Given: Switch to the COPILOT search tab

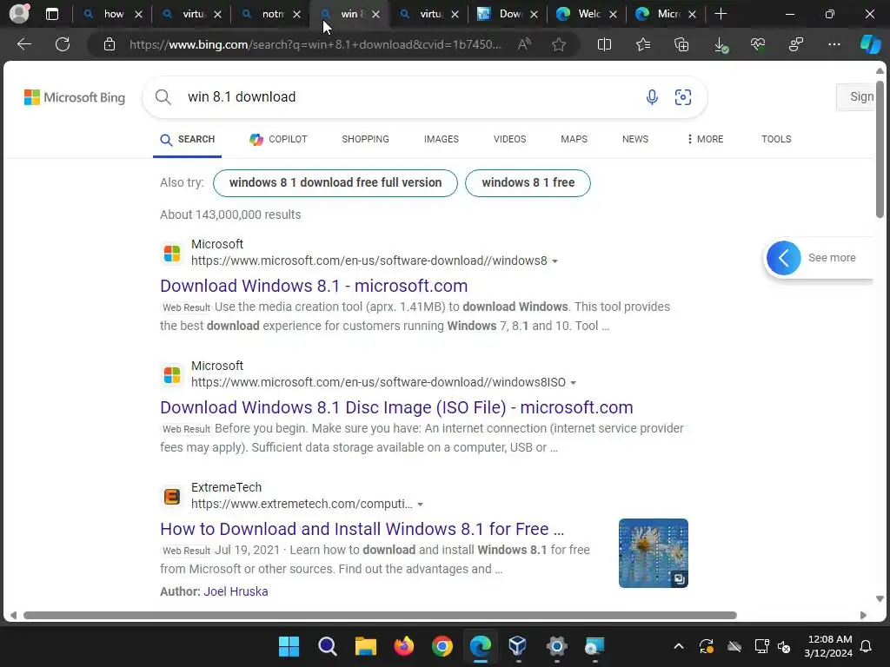Looking at the screenshot, I should 278,139.
